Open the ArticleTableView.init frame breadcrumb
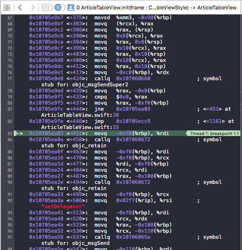Image resolution: width=242 pixels, height=250 pixels. [156, 8]
